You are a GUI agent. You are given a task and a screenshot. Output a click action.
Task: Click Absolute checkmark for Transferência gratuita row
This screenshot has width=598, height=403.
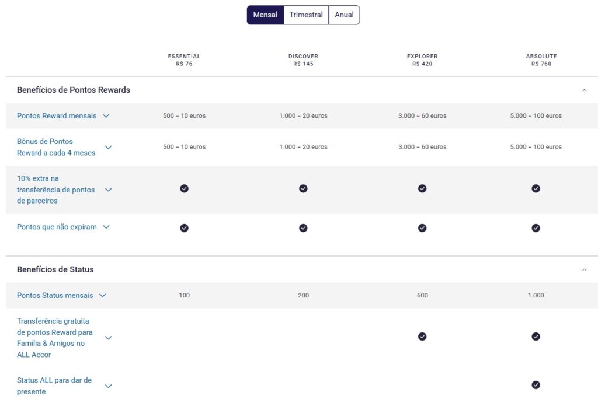[x=536, y=337]
